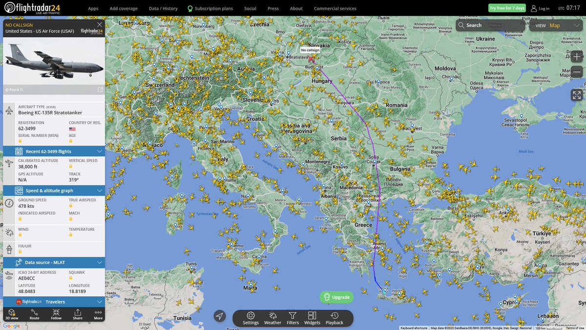Click the locked Serial Number padlock
The height and width of the screenshot is (330, 586).
20,141
